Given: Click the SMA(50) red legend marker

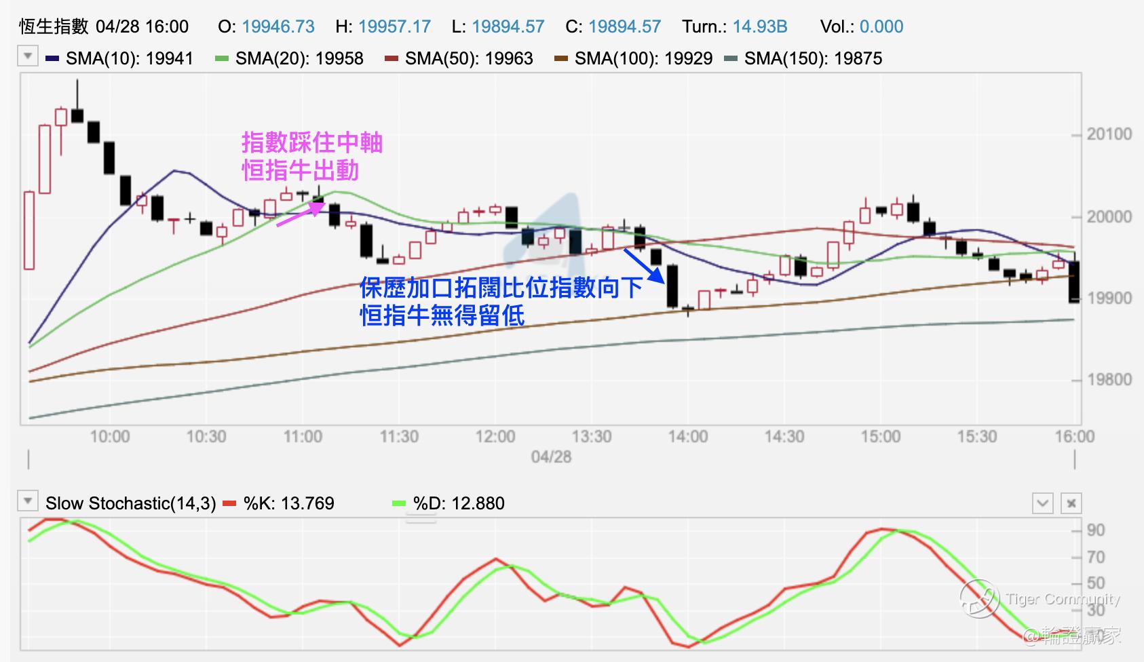Looking at the screenshot, I should tap(392, 59).
